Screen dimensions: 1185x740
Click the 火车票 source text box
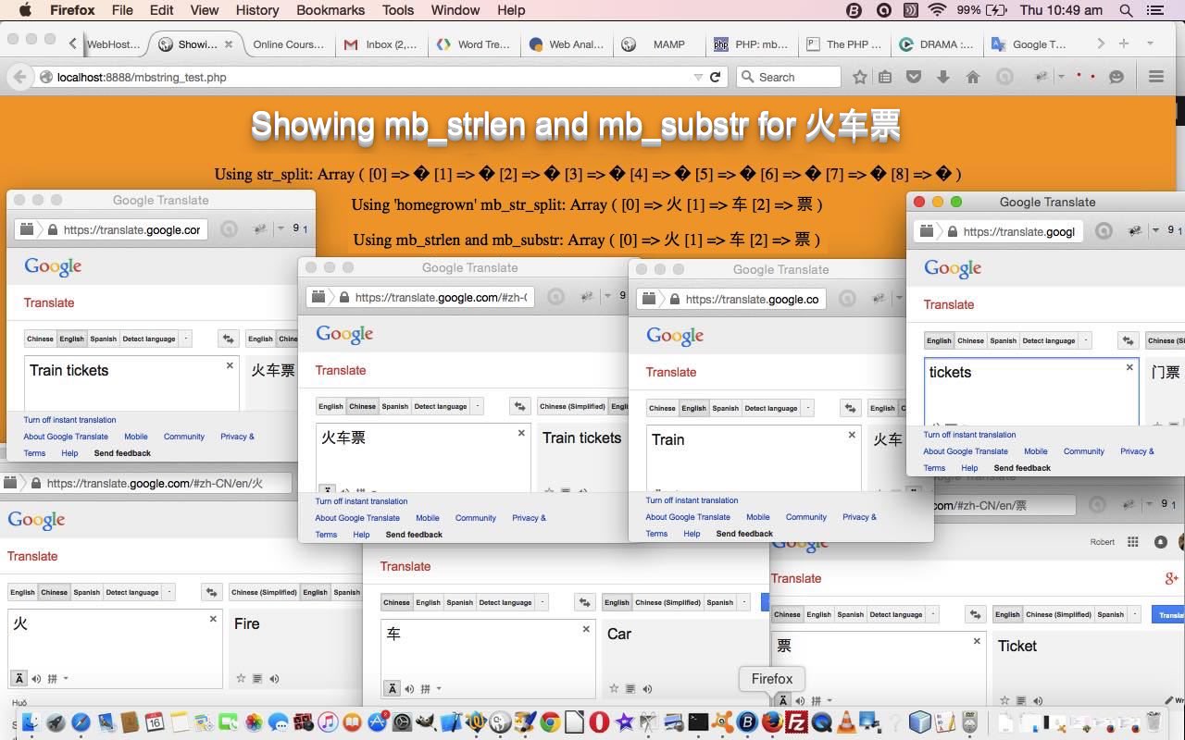(423, 457)
